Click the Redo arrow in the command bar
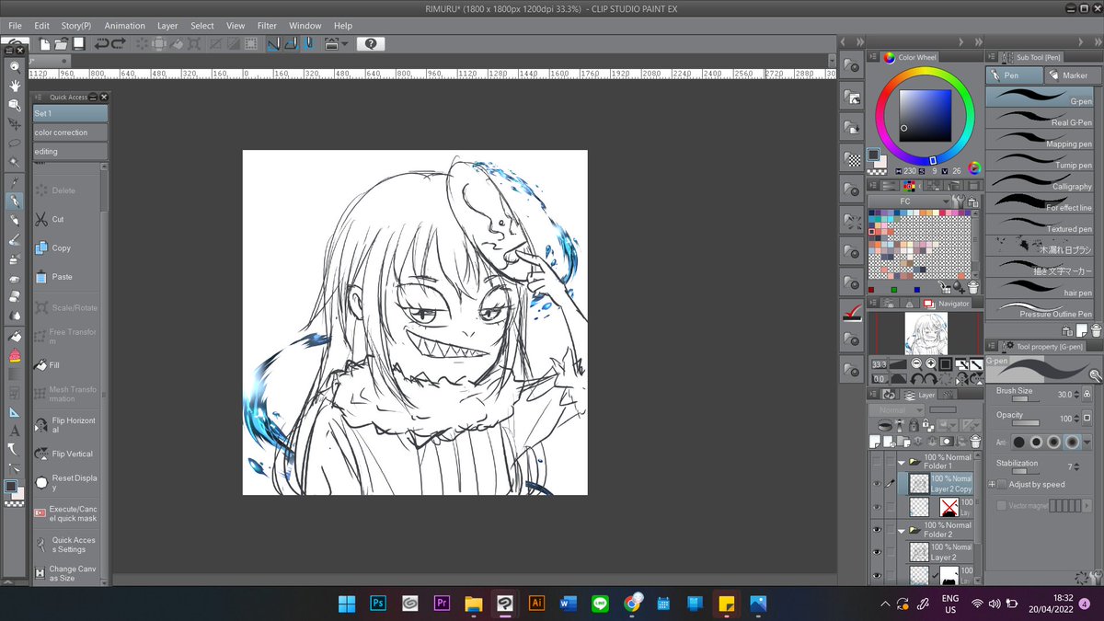1104x621 pixels. pyautogui.click(x=119, y=43)
